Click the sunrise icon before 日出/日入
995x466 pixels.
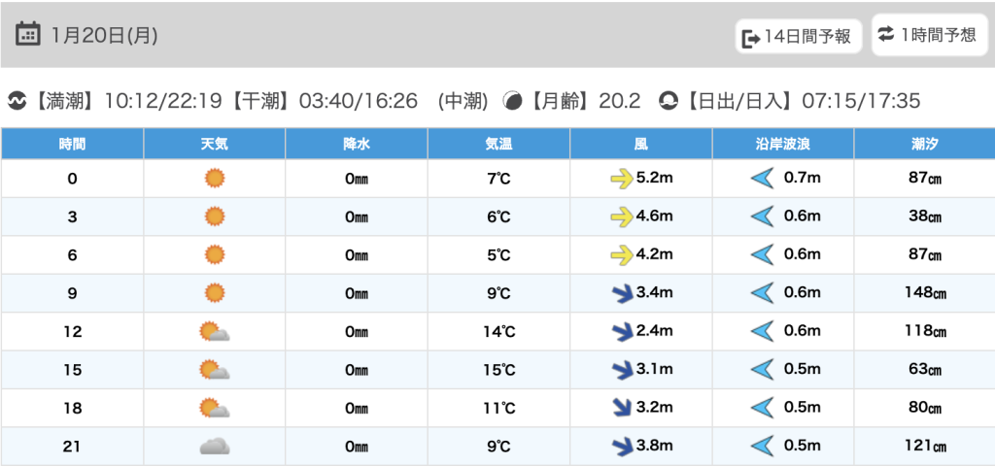(669, 101)
